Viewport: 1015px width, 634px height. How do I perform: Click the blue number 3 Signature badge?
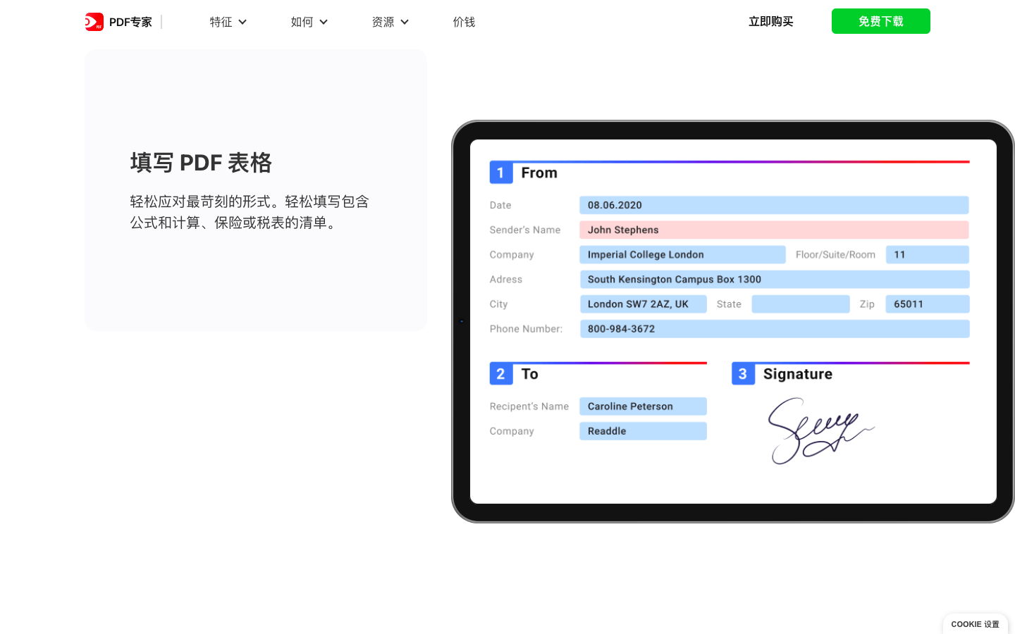tap(743, 374)
